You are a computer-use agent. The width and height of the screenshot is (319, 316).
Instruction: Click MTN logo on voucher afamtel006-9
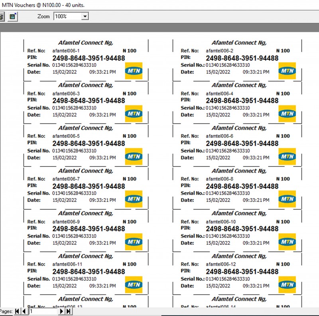134,242
